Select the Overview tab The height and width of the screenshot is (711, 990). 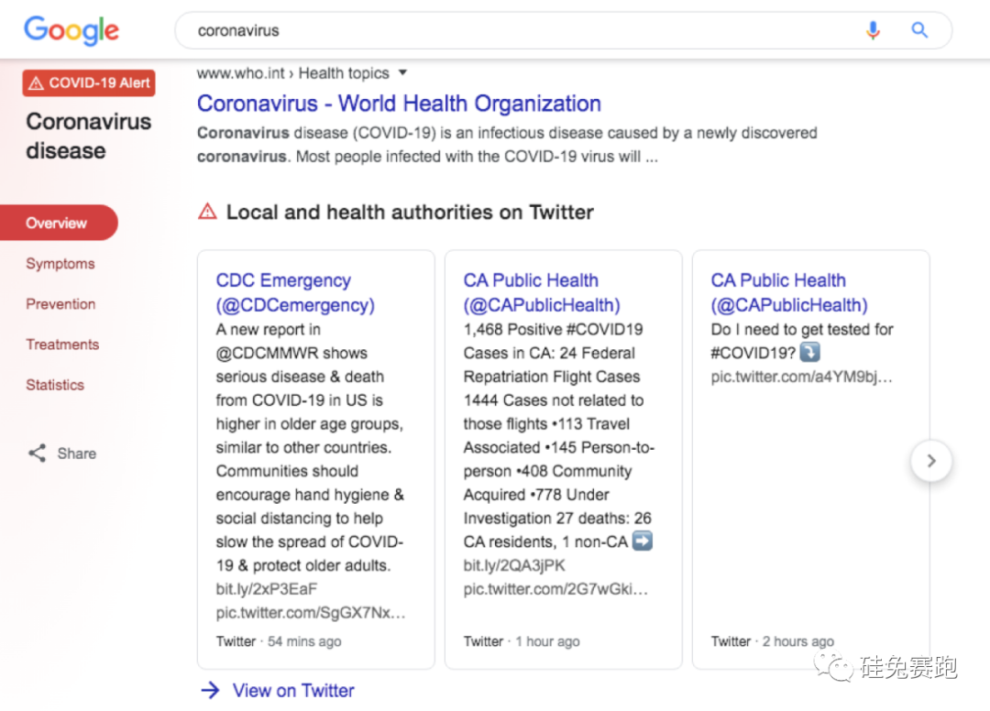click(57, 224)
